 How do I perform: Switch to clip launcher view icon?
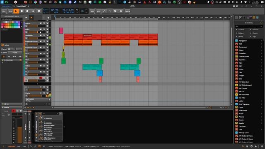pos(26,17)
